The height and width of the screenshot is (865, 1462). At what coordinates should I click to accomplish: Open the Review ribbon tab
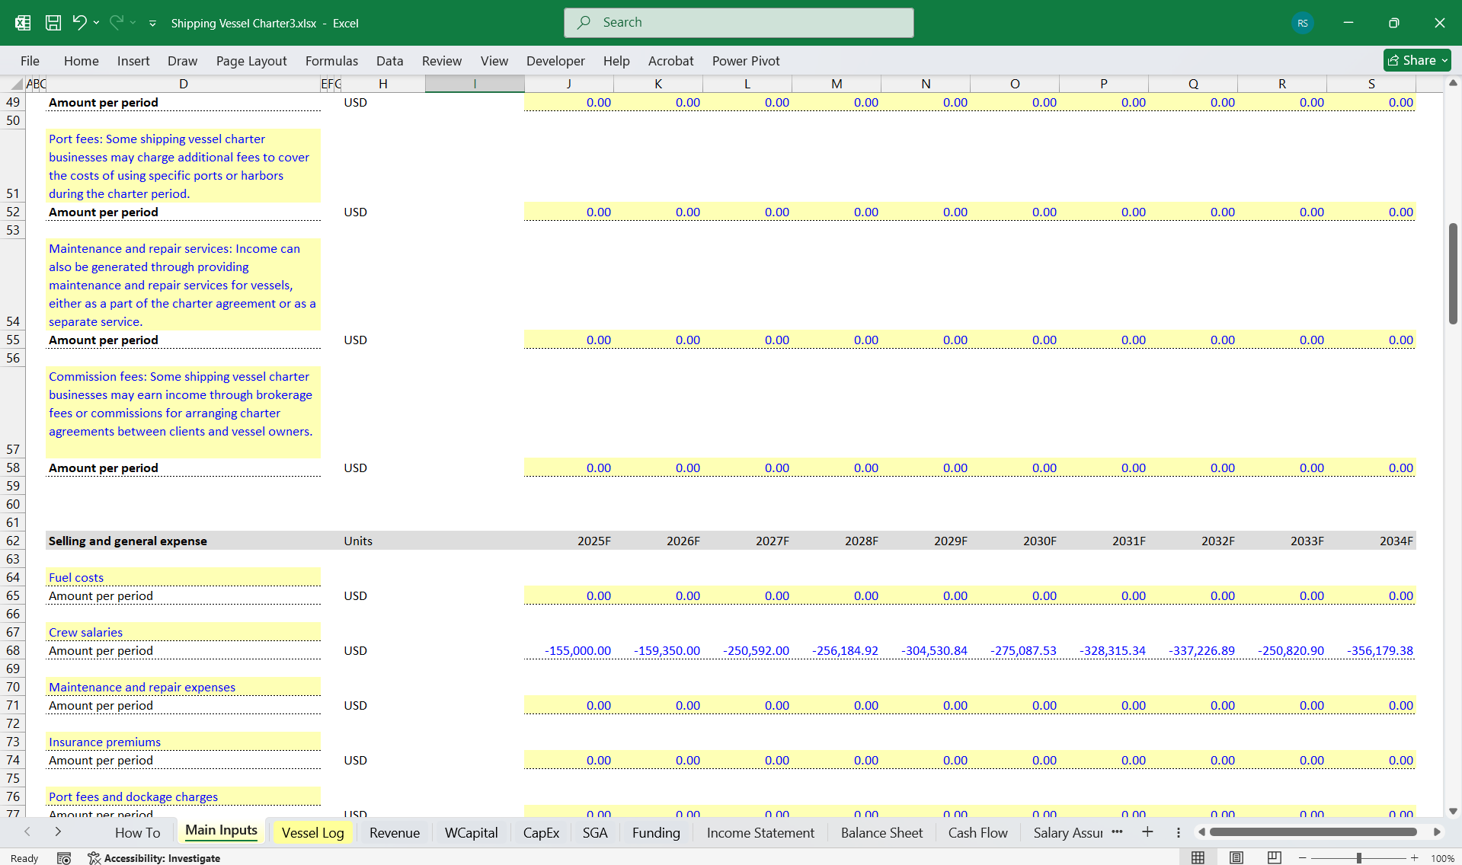coord(442,61)
